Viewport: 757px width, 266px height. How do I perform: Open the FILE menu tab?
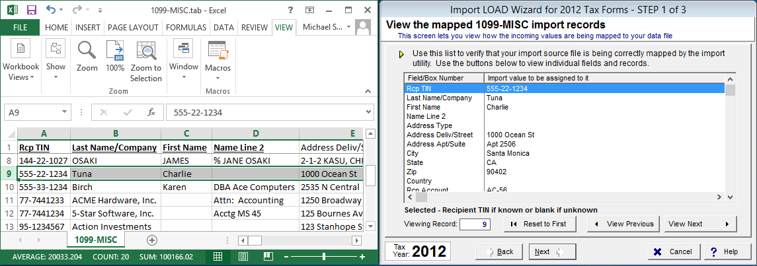pyautogui.click(x=20, y=27)
